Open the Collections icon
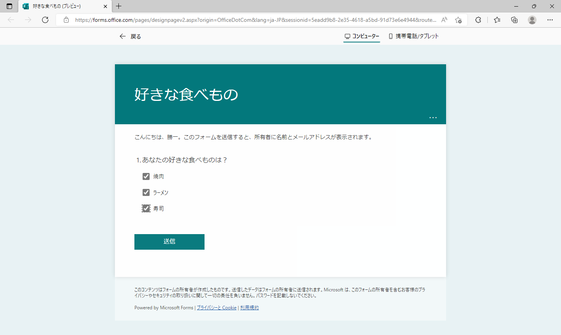This screenshot has width=561, height=335. click(514, 20)
